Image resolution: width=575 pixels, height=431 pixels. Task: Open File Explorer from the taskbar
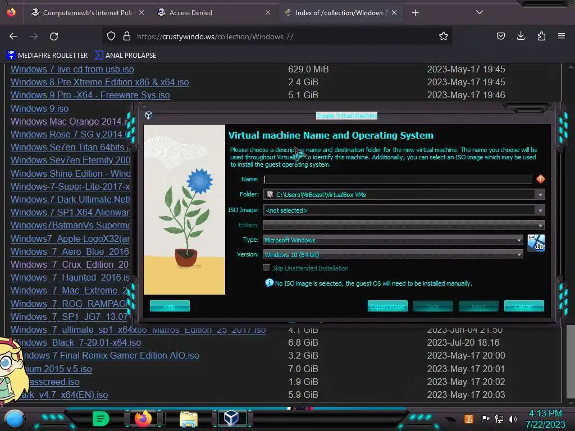click(x=189, y=419)
